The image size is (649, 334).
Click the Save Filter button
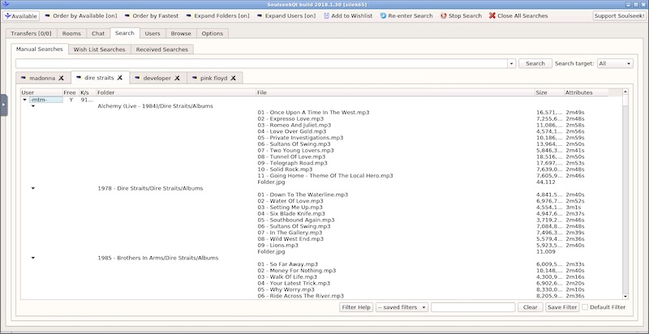pos(562,307)
